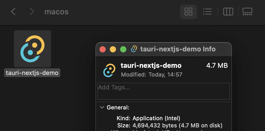Minimize the Info window with yellow button
265x131 pixels.
tap(113, 49)
